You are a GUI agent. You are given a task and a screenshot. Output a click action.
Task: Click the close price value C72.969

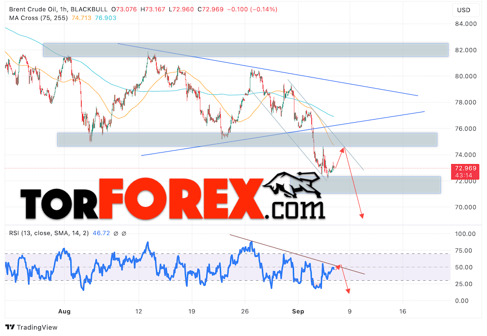[x=211, y=9]
